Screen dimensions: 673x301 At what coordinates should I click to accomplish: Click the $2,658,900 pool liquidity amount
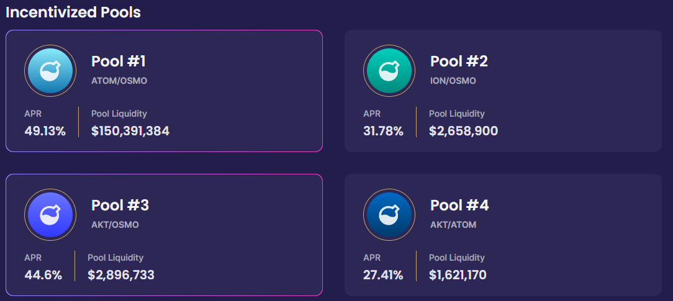tap(463, 131)
